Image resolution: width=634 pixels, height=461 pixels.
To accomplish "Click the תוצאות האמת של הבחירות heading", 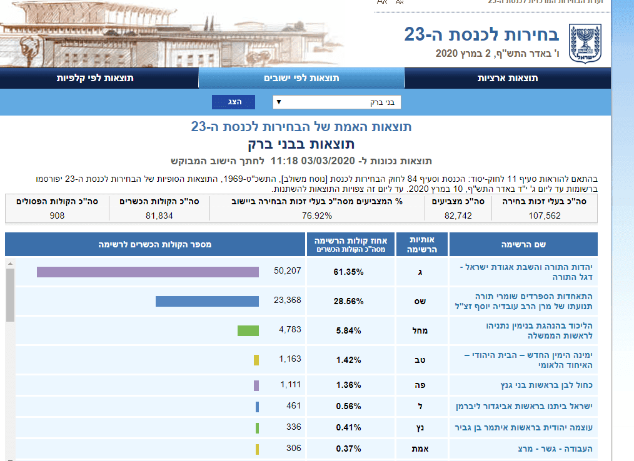I will 301,126.
